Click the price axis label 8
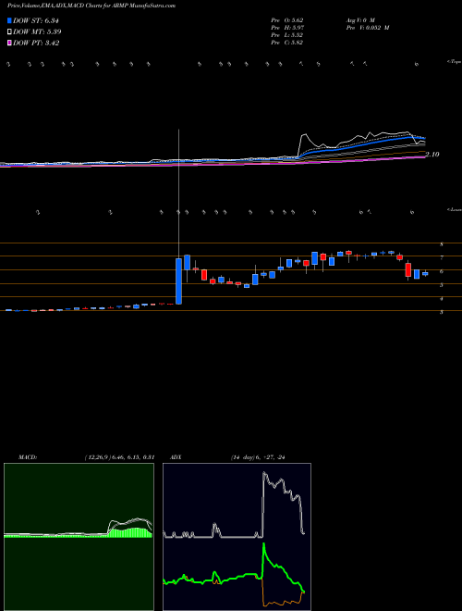 tap(442, 244)
